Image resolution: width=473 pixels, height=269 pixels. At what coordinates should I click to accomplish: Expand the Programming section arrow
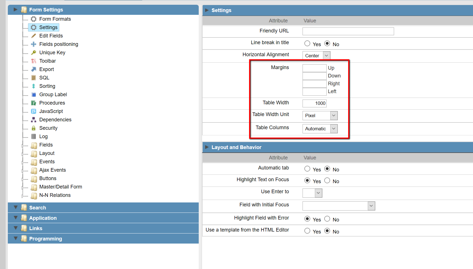pyautogui.click(x=16, y=239)
